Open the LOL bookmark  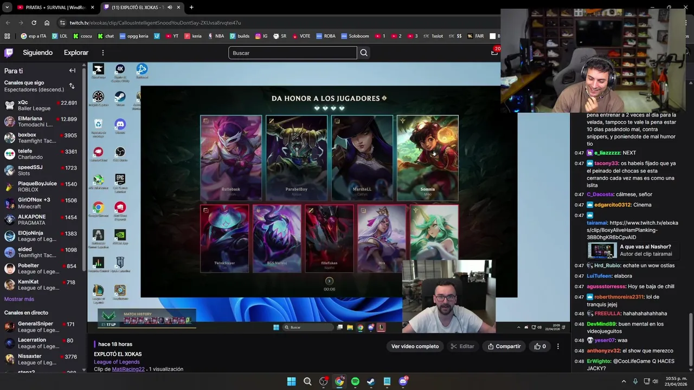60,36
